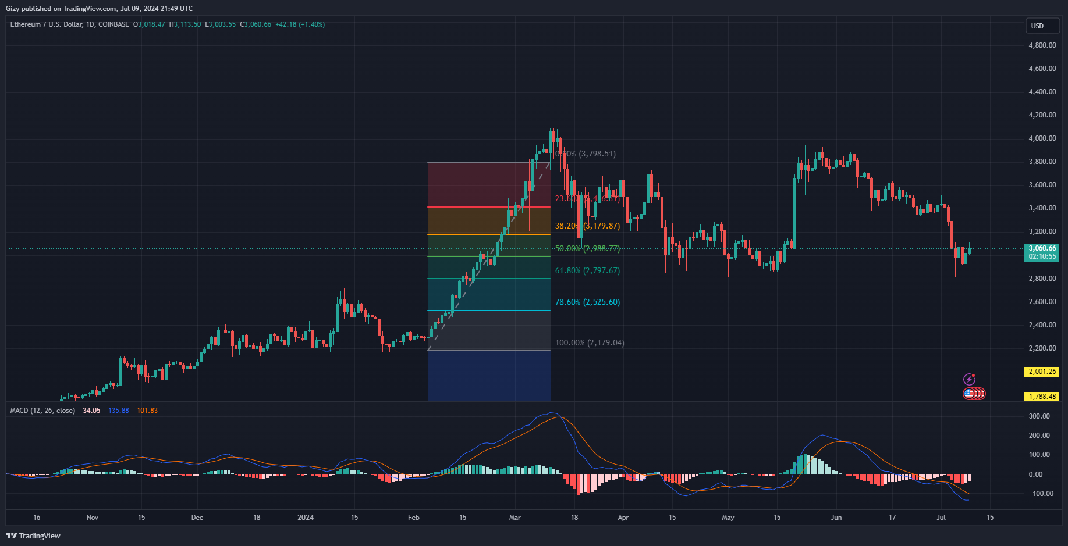Click the 4,000.00 price axis label

click(x=1042, y=138)
